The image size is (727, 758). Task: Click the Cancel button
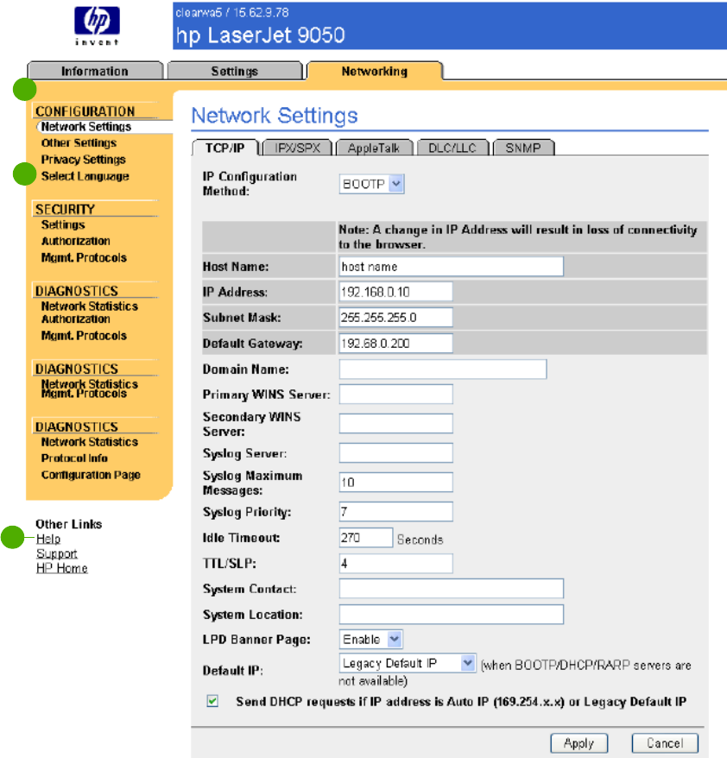[x=665, y=743]
